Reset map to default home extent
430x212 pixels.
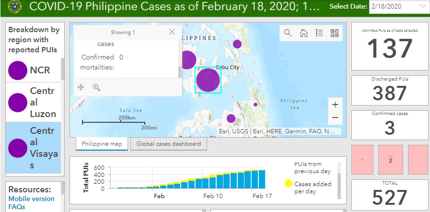pyautogui.click(x=303, y=33)
